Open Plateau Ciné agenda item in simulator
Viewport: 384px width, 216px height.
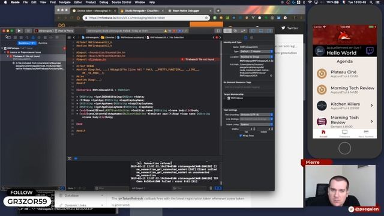tap(344, 74)
